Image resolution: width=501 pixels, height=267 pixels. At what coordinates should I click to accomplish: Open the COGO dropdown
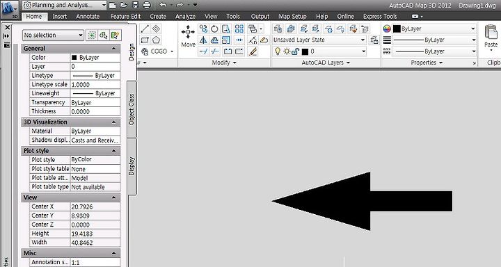[x=172, y=51]
